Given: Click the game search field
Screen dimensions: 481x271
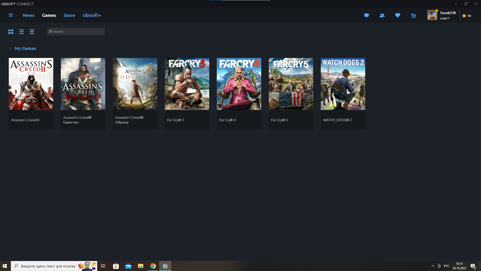Looking at the screenshot, I should point(76,31).
